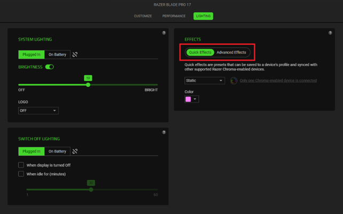Click the pink color swatch
Image resolution: width=343 pixels, height=214 pixels.
point(188,99)
